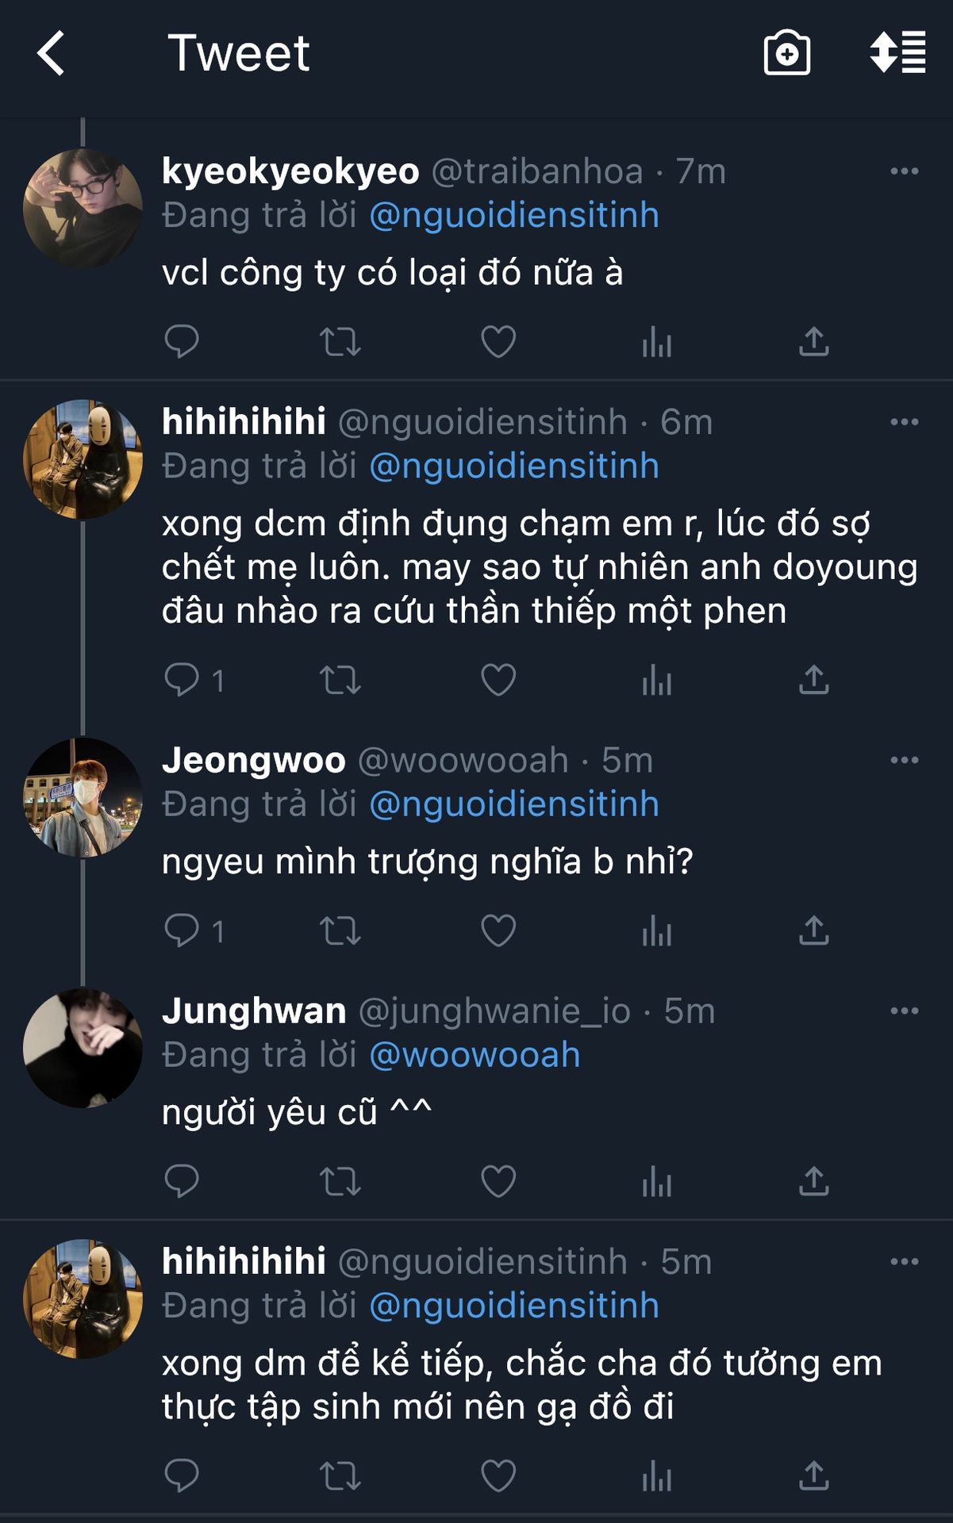Open reply thread on Jeongwoo's tweet

point(183,931)
